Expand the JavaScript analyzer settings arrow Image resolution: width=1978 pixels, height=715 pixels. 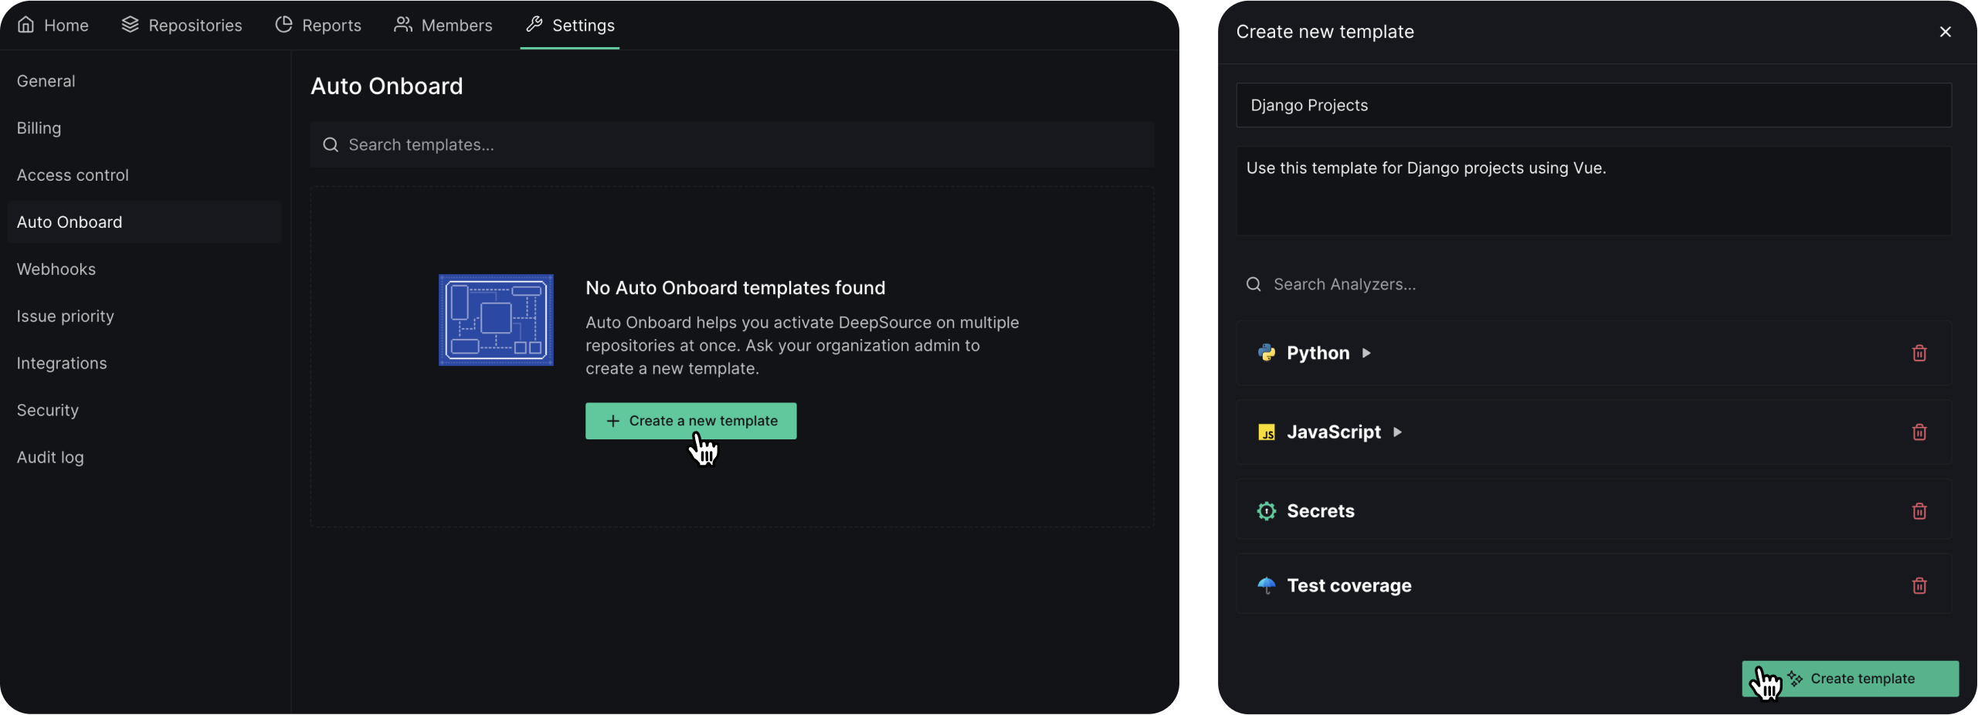1397,432
